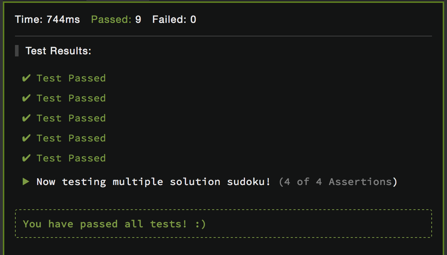Click the "Passed: 9" counter
Screen dimensions: 447x255
[116, 19]
